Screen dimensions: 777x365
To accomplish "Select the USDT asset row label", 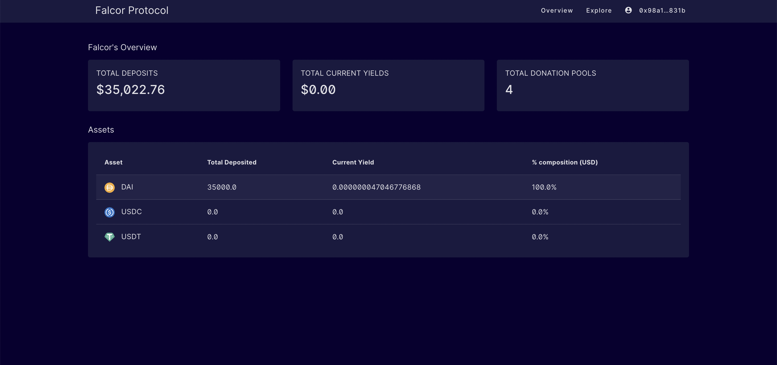I will click(x=131, y=237).
